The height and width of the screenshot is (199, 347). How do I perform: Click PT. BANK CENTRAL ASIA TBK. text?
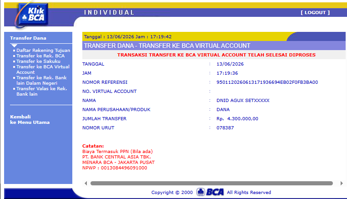116,157
